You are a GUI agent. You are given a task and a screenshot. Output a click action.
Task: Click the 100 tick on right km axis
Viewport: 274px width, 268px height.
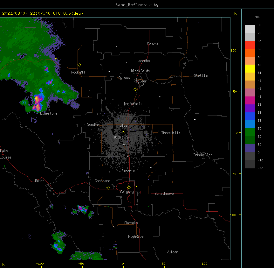coord(233,50)
